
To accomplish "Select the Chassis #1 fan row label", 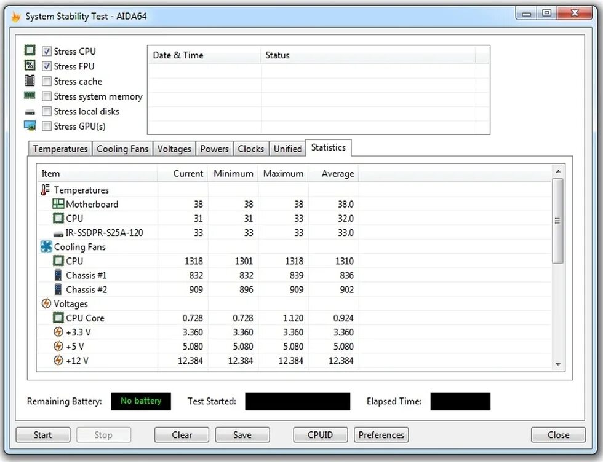I will (86, 275).
